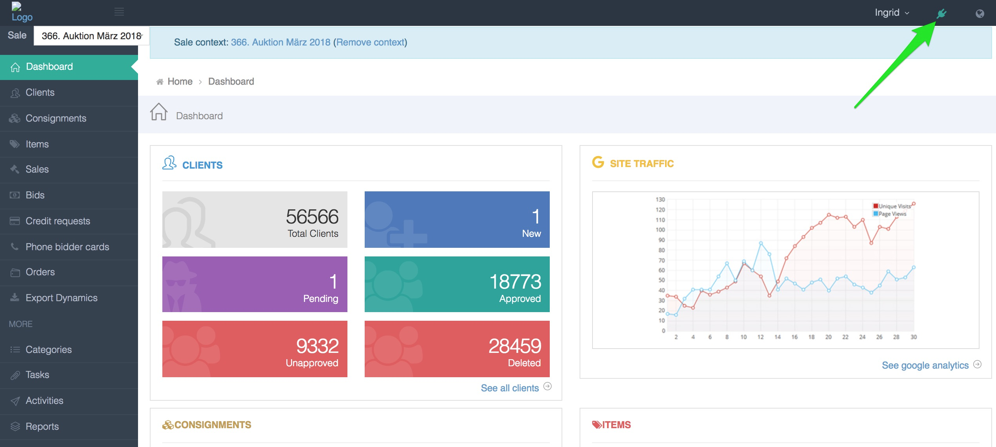Open Activities in the sidebar
The height and width of the screenshot is (447, 996).
pyautogui.click(x=69, y=401)
